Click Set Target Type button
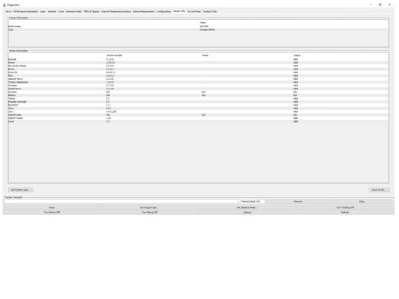This screenshot has height=299, width=399. (x=149, y=207)
